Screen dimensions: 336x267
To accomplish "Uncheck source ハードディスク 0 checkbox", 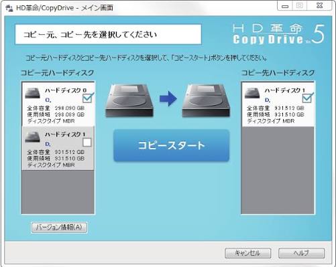I will (87, 98).
